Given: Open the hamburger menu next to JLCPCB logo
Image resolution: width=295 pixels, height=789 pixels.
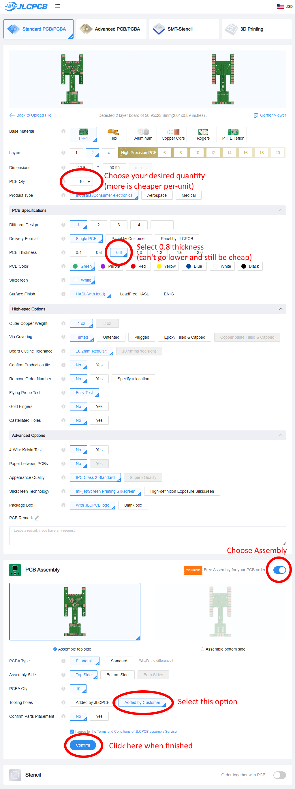Looking at the screenshot, I should (x=58, y=6).
